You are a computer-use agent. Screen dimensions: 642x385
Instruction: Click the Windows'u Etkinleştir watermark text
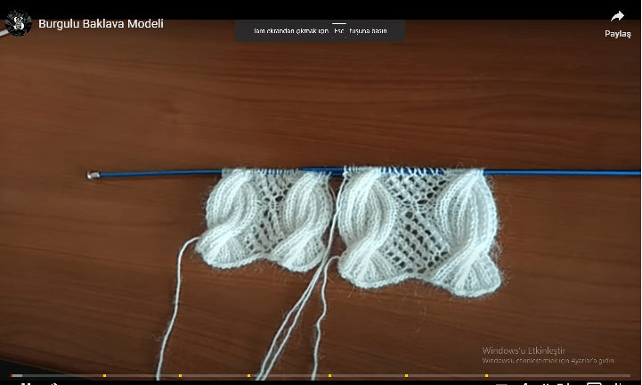(524, 350)
